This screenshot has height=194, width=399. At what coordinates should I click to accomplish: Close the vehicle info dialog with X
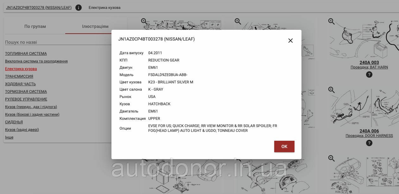(290, 41)
